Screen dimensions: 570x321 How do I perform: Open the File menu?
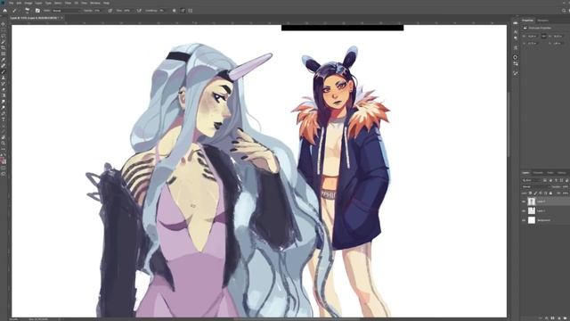coord(12,3)
